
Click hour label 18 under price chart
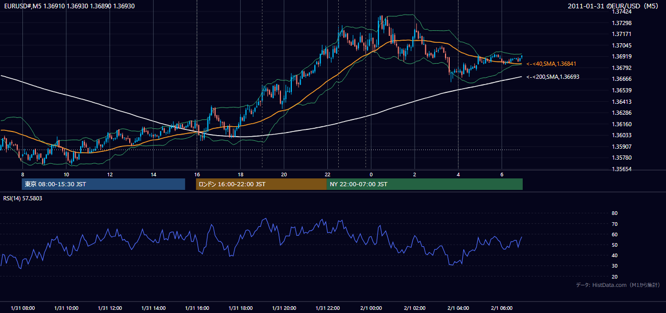pos(240,174)
